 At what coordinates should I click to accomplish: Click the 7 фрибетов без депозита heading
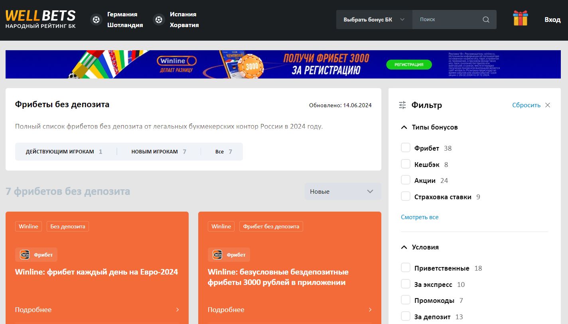(x=68, y=191)
